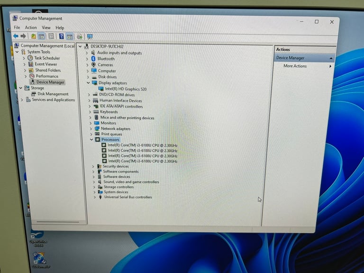Expand the Task Scheduler node arrow

(24, 58)
